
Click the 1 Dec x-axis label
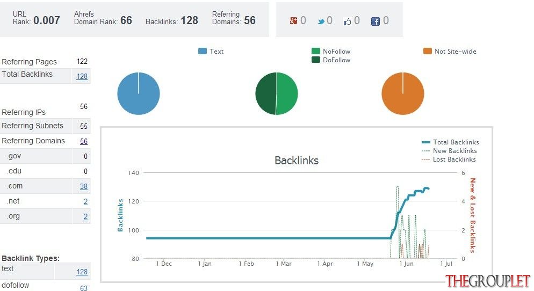click(164, 264)
